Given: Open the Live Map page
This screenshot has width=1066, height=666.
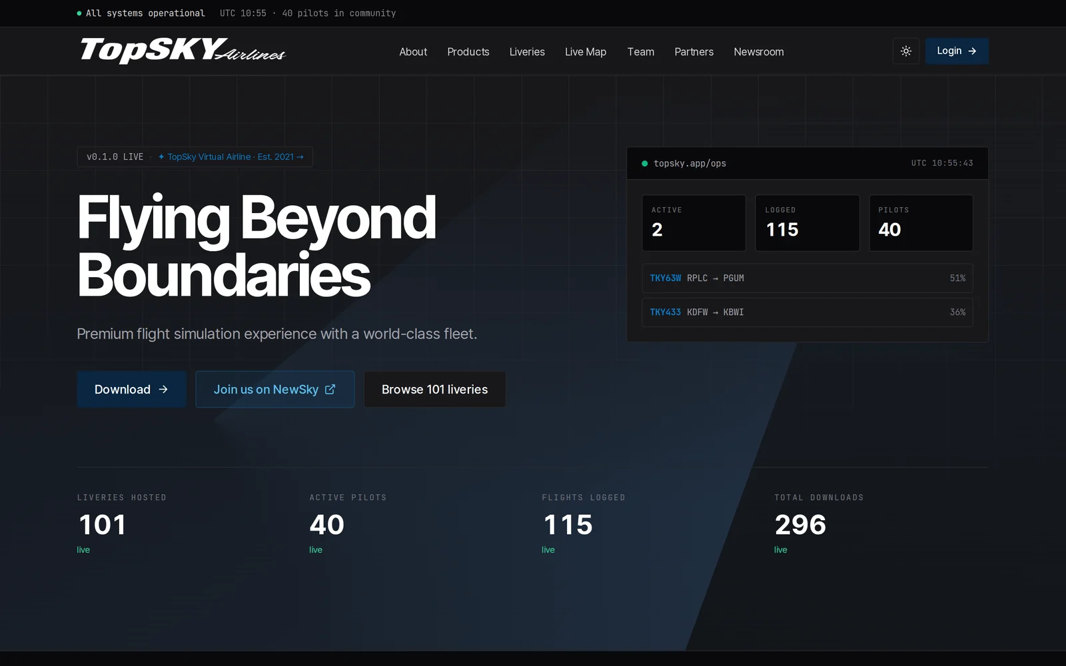Looking at the screenshot, I should pos(586,52).
